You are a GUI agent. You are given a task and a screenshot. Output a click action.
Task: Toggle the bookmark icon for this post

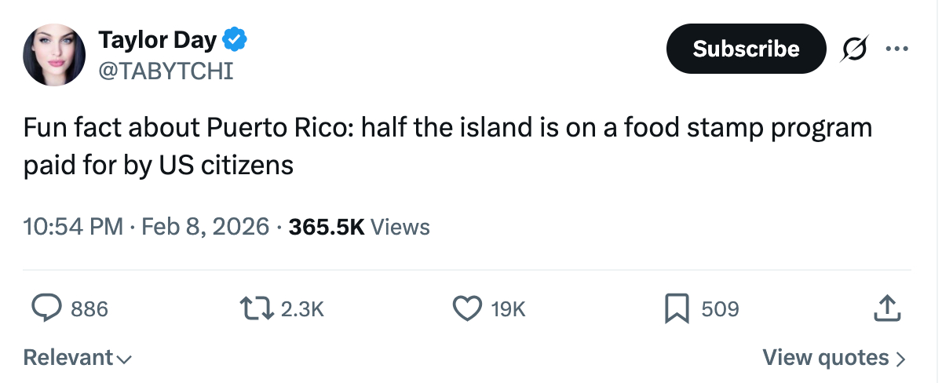coord(677,308)
